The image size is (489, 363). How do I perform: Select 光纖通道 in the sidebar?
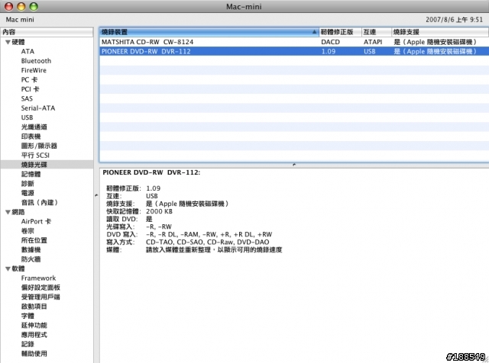pos(34,127)
